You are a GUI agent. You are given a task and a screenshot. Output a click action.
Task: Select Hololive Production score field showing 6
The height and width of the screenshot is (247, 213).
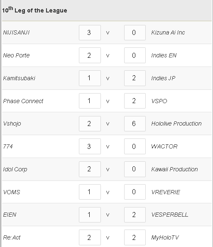(x=135, y=123)
